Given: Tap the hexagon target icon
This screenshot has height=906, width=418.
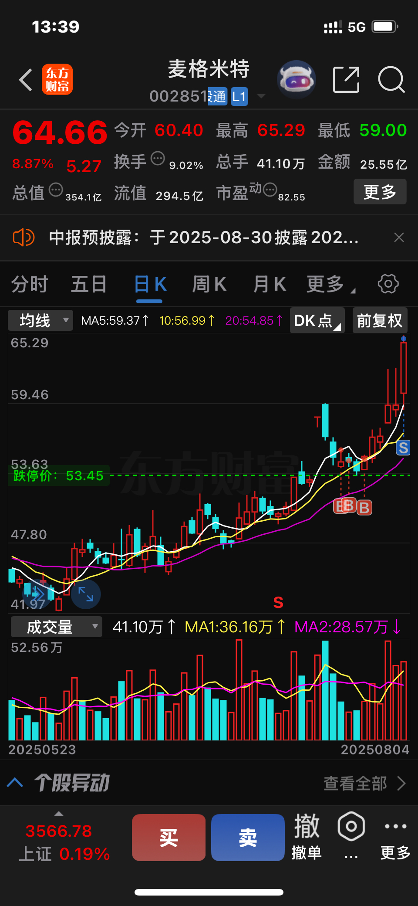Looking at the screenshot, I should 351,826.
